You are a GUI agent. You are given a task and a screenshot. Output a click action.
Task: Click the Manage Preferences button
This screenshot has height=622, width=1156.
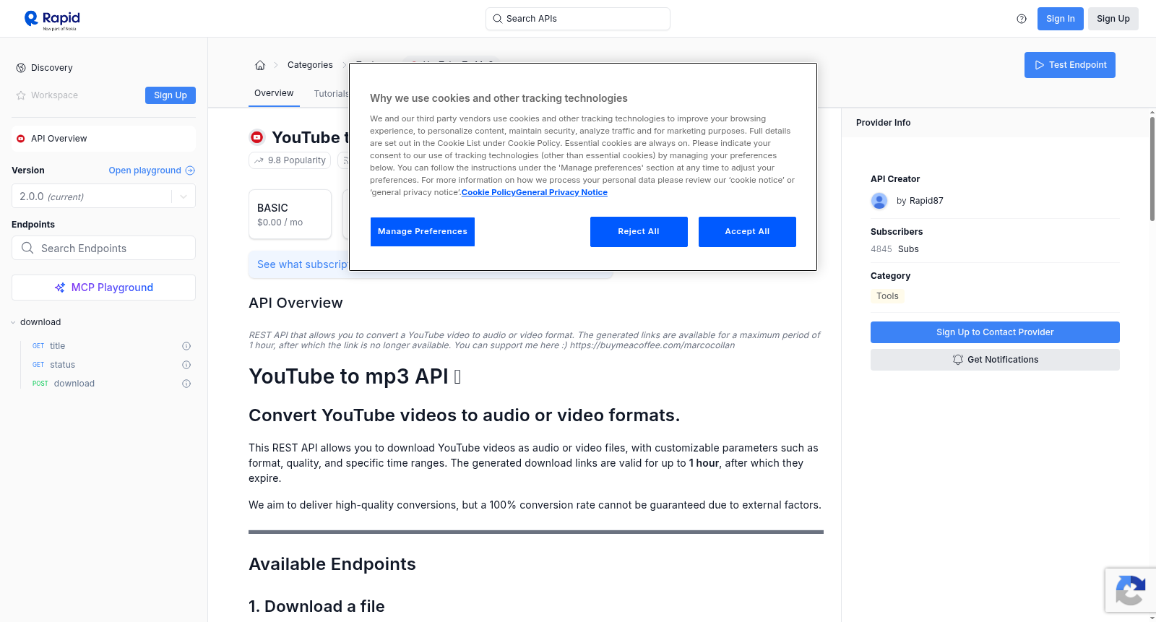[x=423, y=232]
